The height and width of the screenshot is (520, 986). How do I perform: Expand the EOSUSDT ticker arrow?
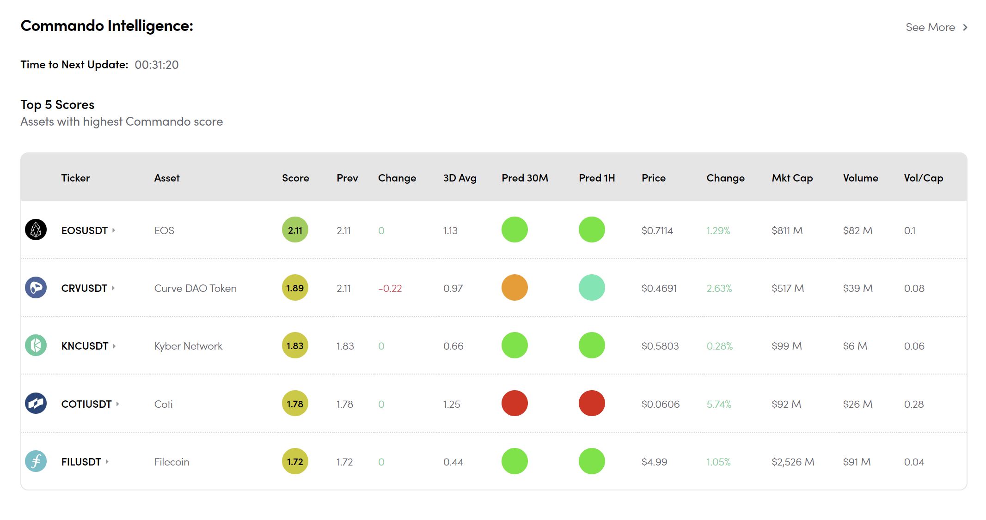click(x=114, y=230)
